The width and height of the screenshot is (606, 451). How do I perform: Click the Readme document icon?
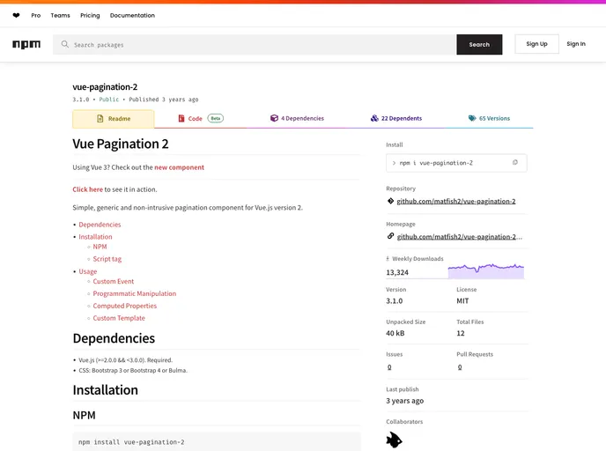[x=100, y=119]
